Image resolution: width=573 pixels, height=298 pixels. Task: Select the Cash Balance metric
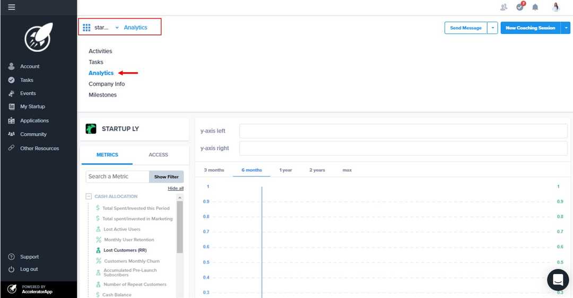[117, 295]
